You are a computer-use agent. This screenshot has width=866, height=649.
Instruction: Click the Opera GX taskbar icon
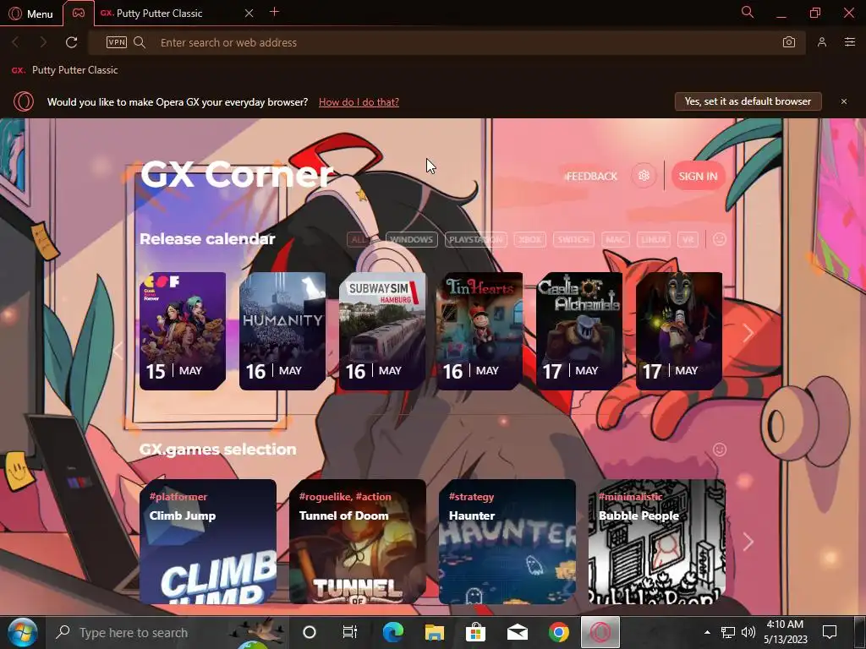pos(600,632)
